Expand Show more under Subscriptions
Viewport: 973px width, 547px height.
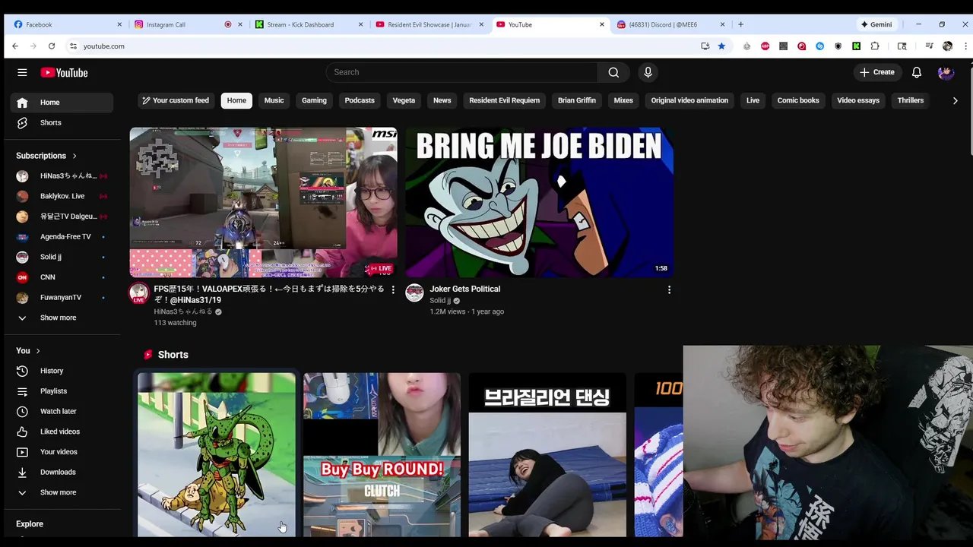[62, 318]
